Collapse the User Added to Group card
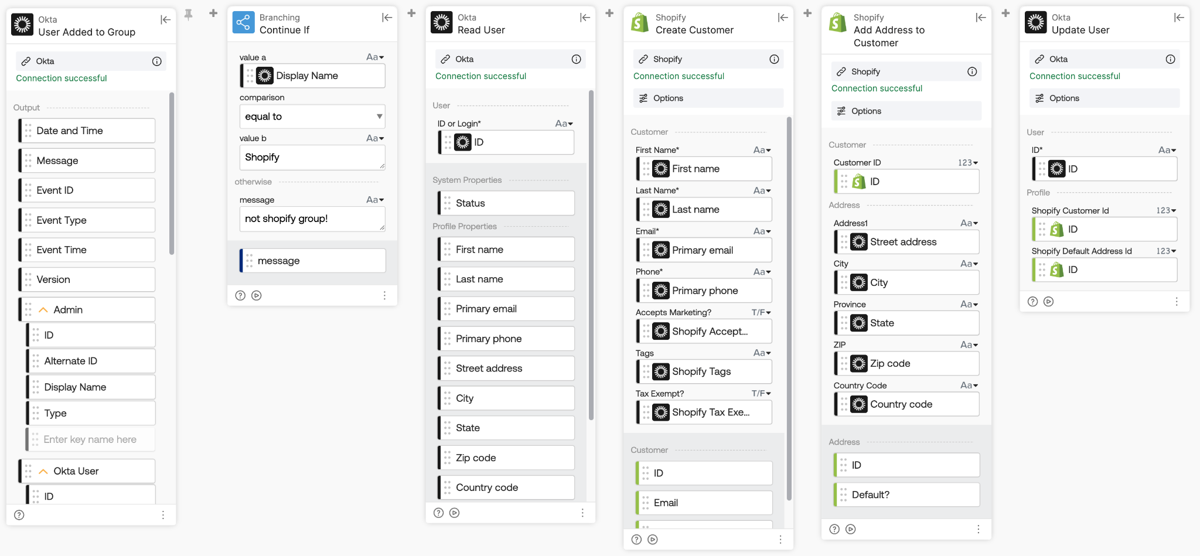The height and width of the screenshot is (556, 1200). [166, 20]
